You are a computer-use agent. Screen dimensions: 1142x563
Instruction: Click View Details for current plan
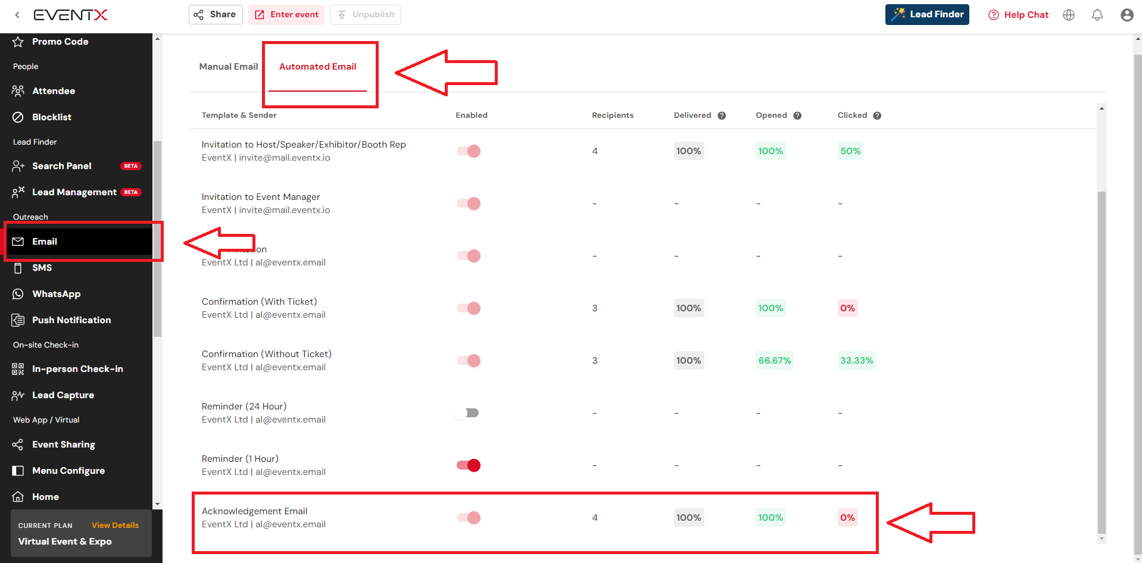point(115,526)
